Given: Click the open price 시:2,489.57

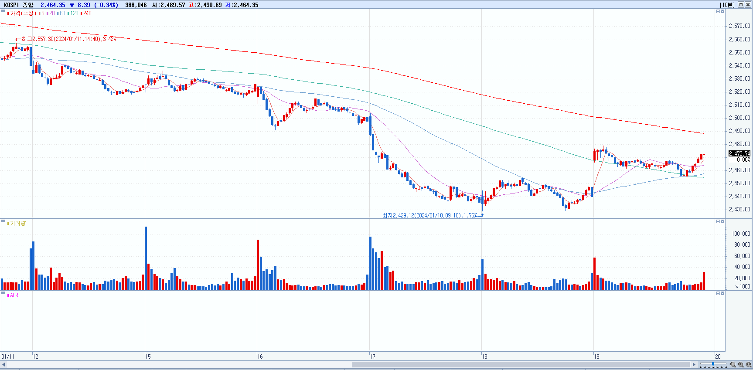Looking at the screenshot, I should point(168,5).
